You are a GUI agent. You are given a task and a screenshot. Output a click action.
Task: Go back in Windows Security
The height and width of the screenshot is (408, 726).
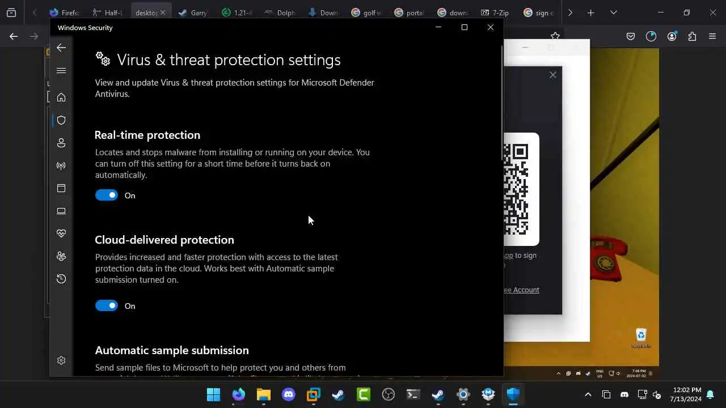pyautogui.click(x=61, y=48)
